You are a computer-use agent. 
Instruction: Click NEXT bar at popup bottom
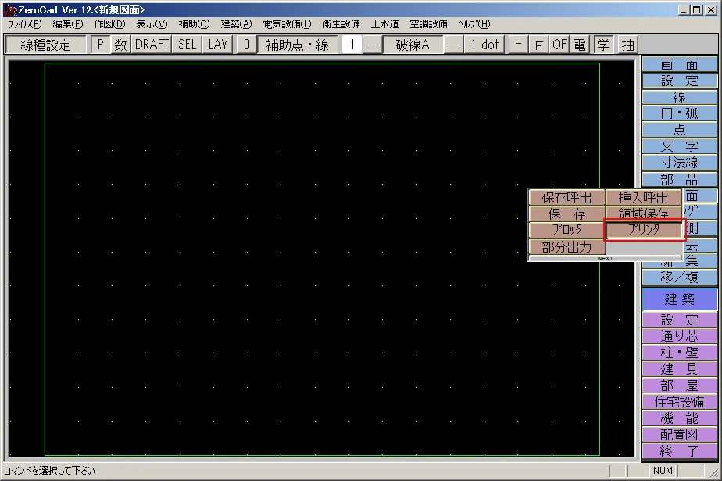point(606,258)
